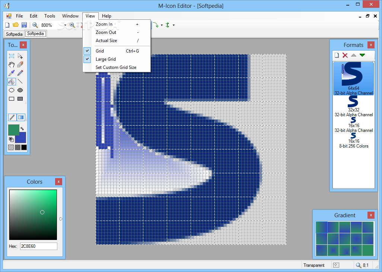Click the 8:1 zoom magnifier in the status bar
The image size is (382, 272).
(359, 265)
